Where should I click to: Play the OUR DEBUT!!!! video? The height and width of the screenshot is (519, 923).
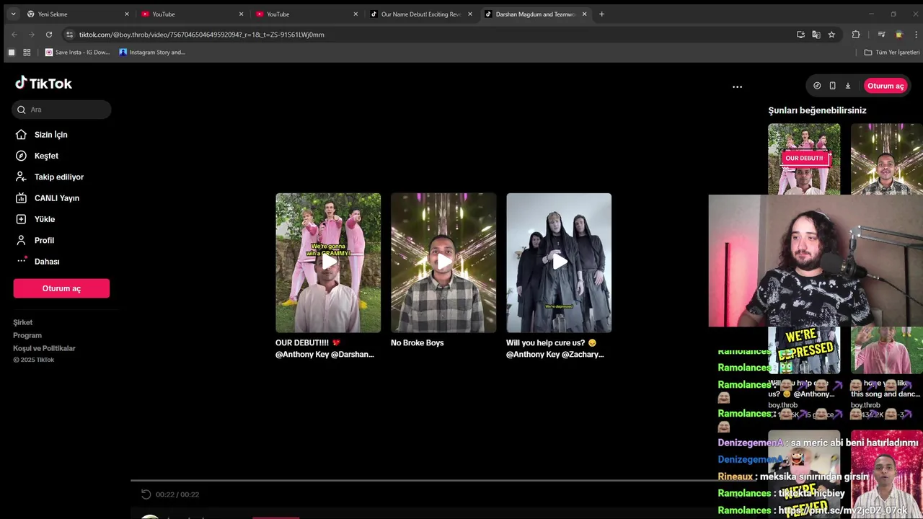coord(328,262)
